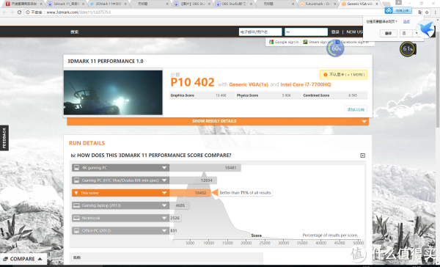
Task: Click the 3DMark 11 benchmark thumbnail image
Action: coord(113,92)
